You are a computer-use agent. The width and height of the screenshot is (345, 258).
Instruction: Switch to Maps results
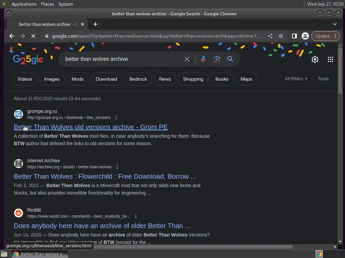click(246, 79)
